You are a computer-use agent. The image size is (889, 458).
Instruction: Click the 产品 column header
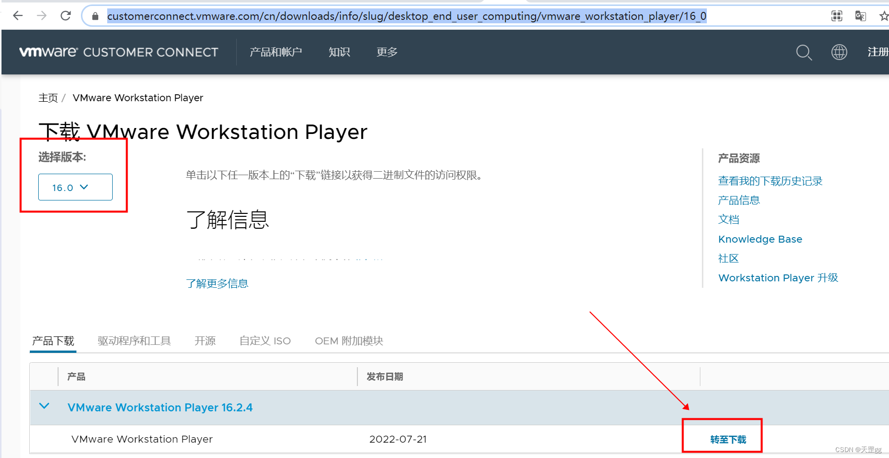pos(76,377)
